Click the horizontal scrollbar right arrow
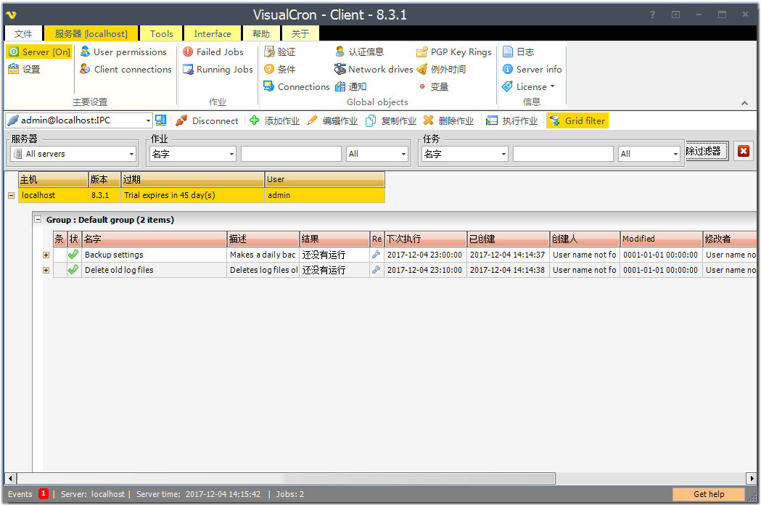This screenshot has width=761, height=505. (x=752, y=479)
